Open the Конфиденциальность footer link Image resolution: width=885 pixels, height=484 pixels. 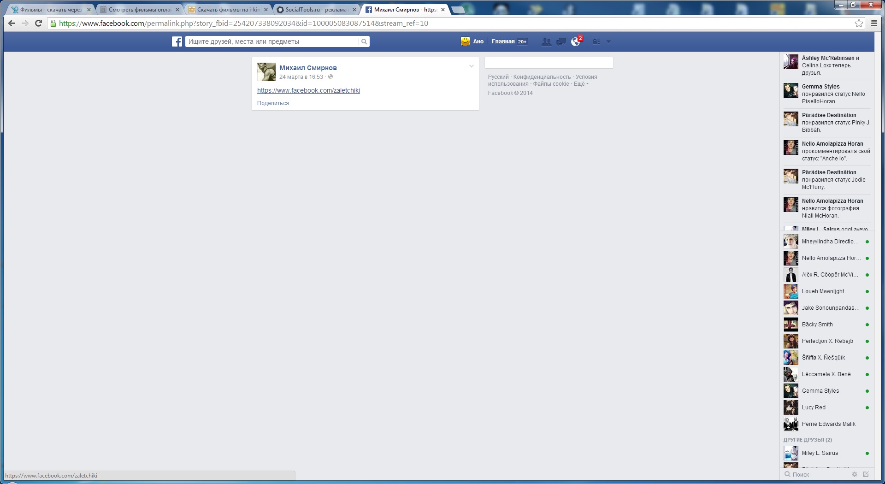[x=542, y=77]
